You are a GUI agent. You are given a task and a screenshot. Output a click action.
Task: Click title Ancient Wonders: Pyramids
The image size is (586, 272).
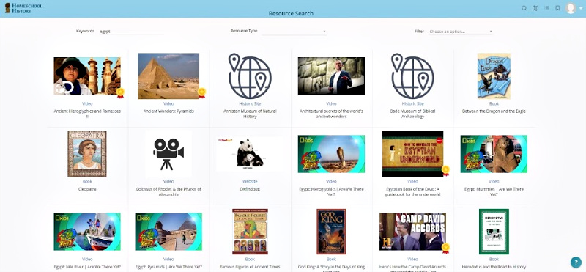point(168,111)
